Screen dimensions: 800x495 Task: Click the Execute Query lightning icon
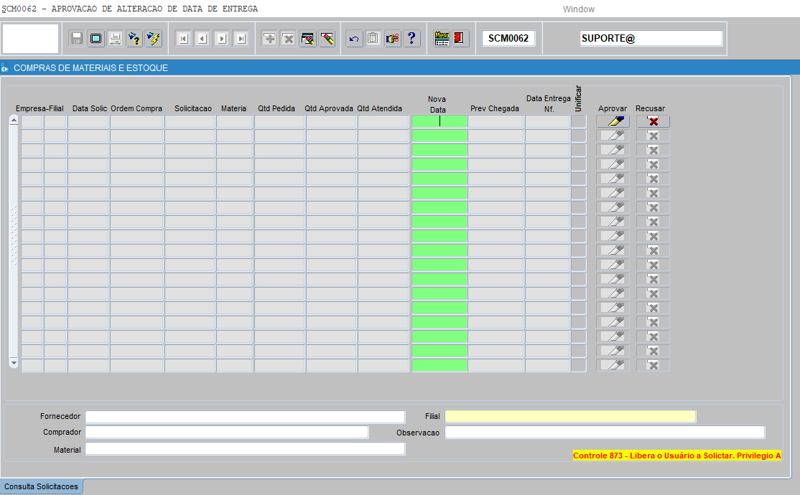154,39
